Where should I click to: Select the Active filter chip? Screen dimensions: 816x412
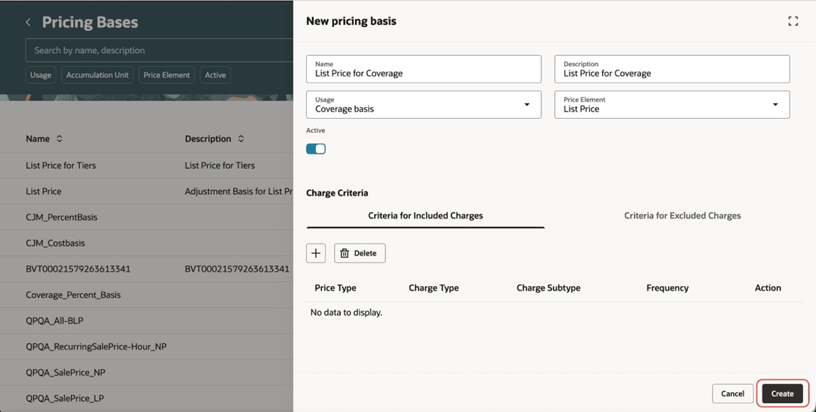[215, 75]
